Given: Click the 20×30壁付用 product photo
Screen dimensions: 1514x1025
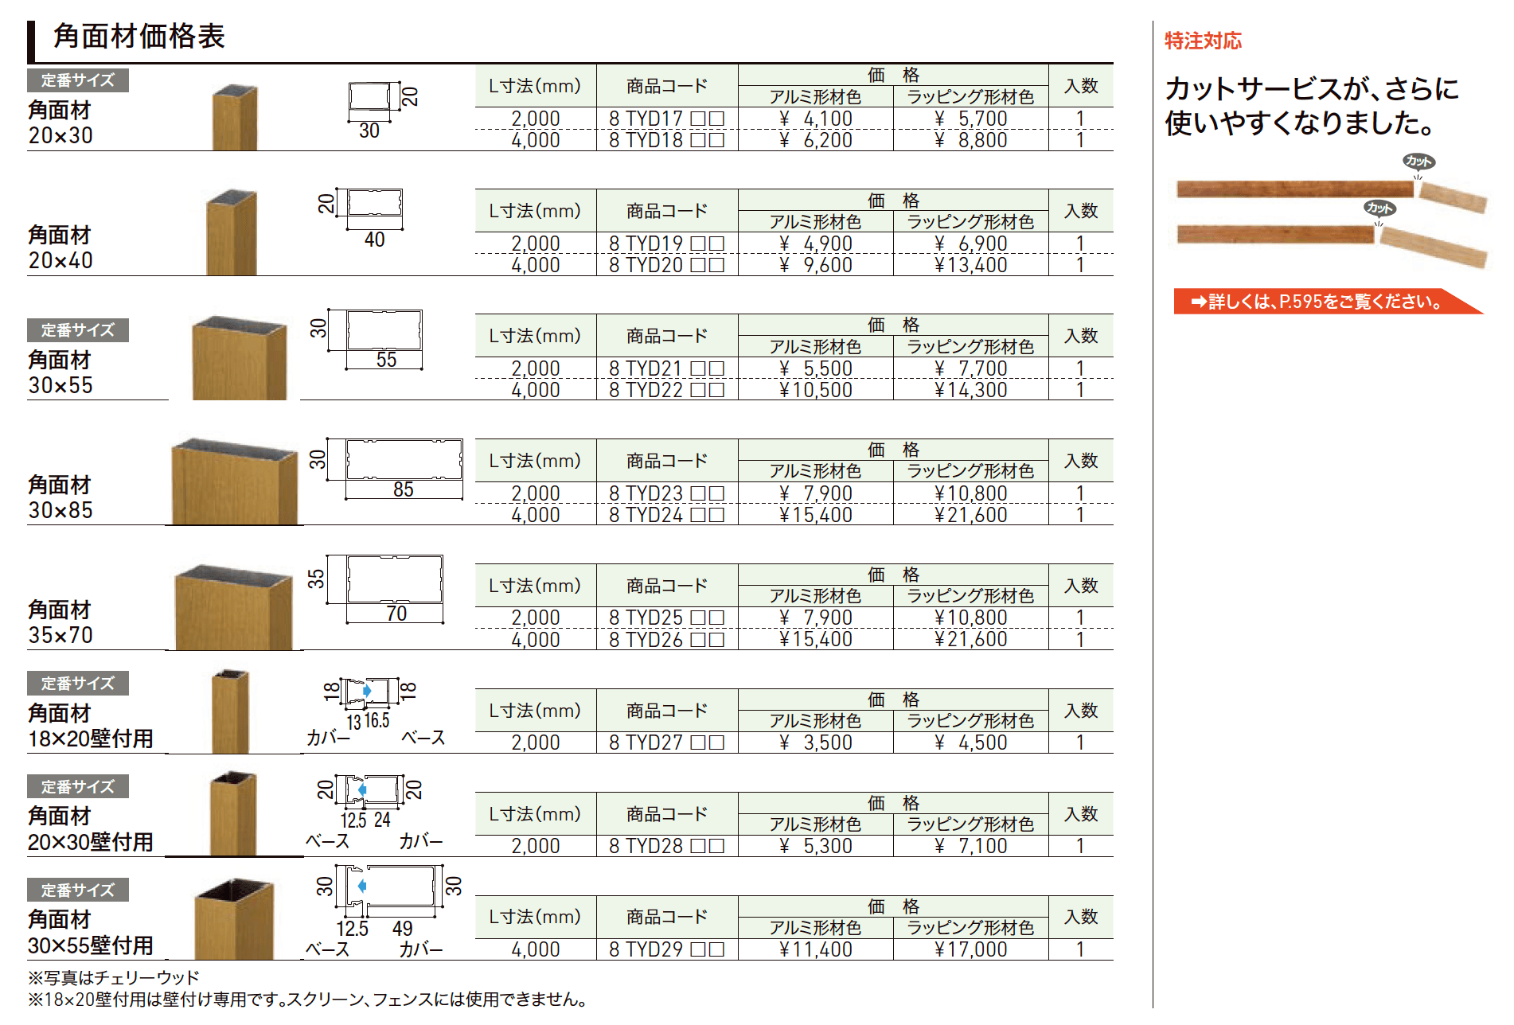Looking at the screenshot, I should [233, 813].
